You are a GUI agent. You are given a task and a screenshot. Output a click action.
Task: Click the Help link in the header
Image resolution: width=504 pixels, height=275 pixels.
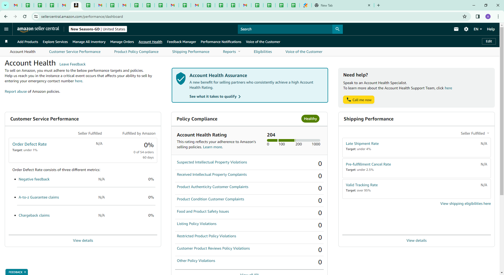(x=491, y=29)
